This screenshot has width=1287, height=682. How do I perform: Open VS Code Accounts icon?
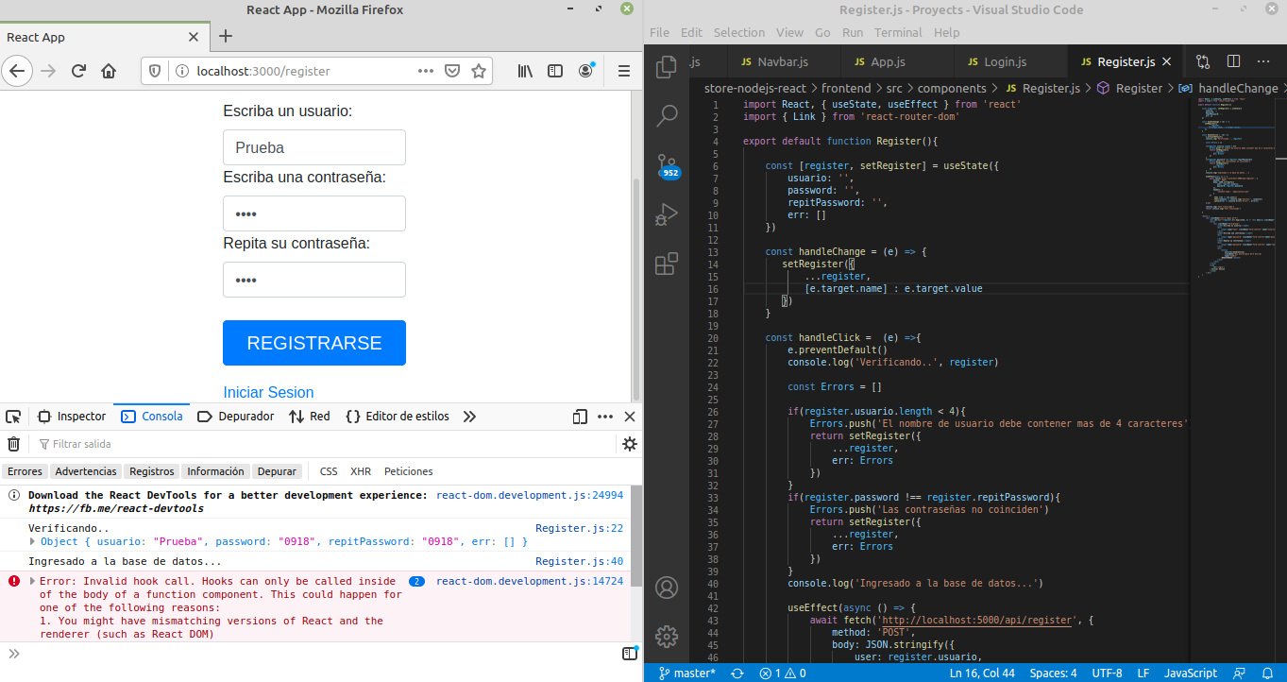coord(667,588)
